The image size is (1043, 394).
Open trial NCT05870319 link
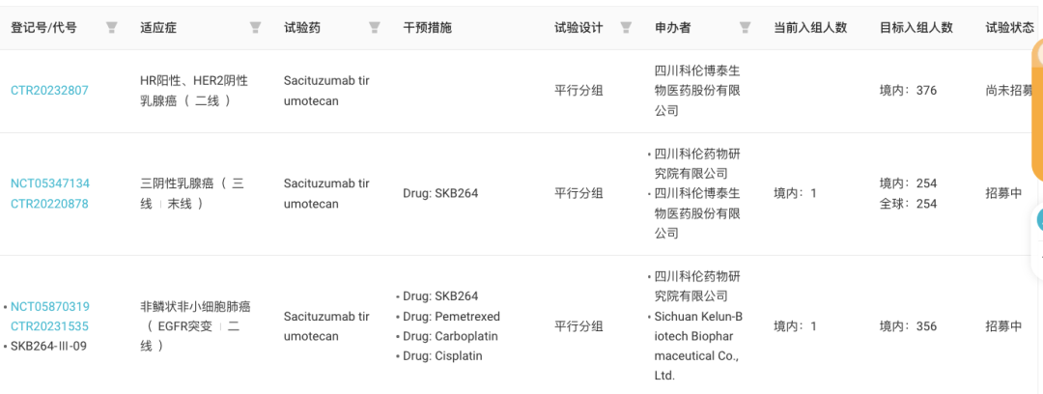coord(50,306)
